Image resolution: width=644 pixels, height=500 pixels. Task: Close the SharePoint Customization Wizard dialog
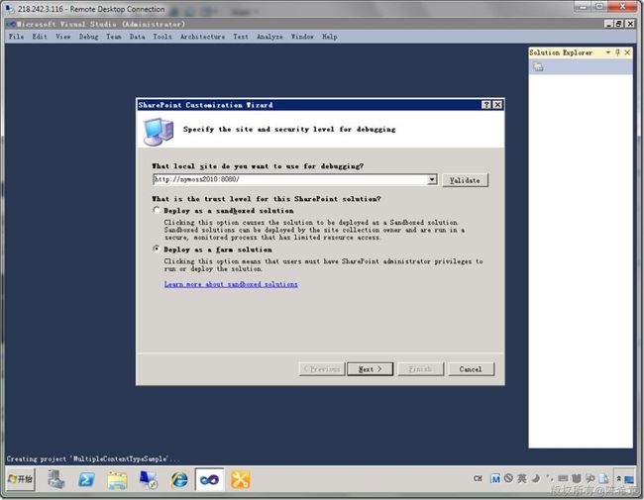coord(497,105)
